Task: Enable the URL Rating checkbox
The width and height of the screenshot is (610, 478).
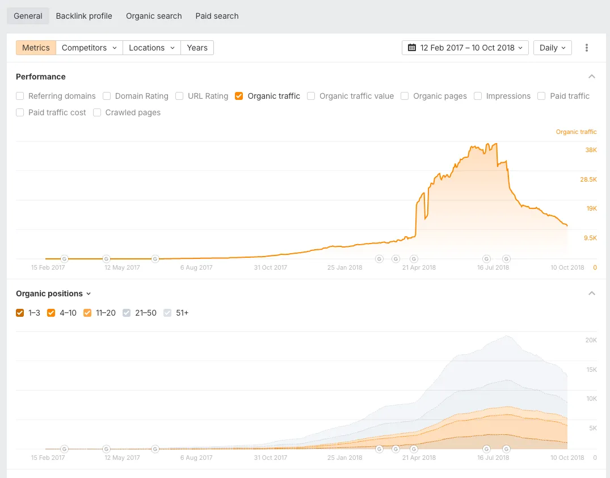Action: 179,96
